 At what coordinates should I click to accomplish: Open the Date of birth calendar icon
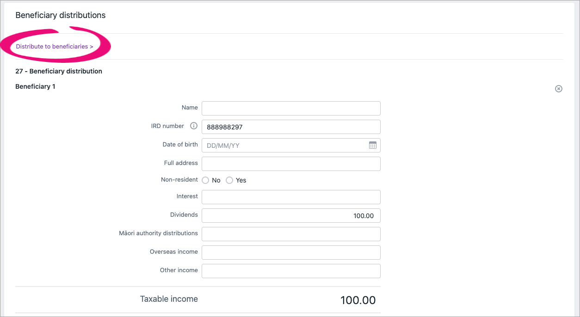pyautogui.click(x=373, y=145)
